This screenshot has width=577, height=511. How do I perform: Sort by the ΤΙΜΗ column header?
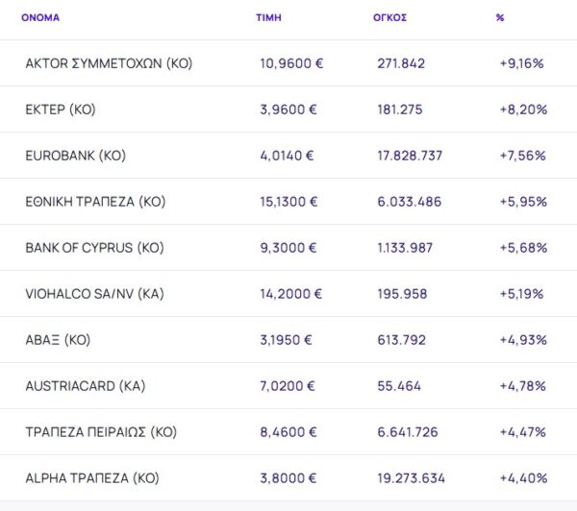click(x=268, y=17)
